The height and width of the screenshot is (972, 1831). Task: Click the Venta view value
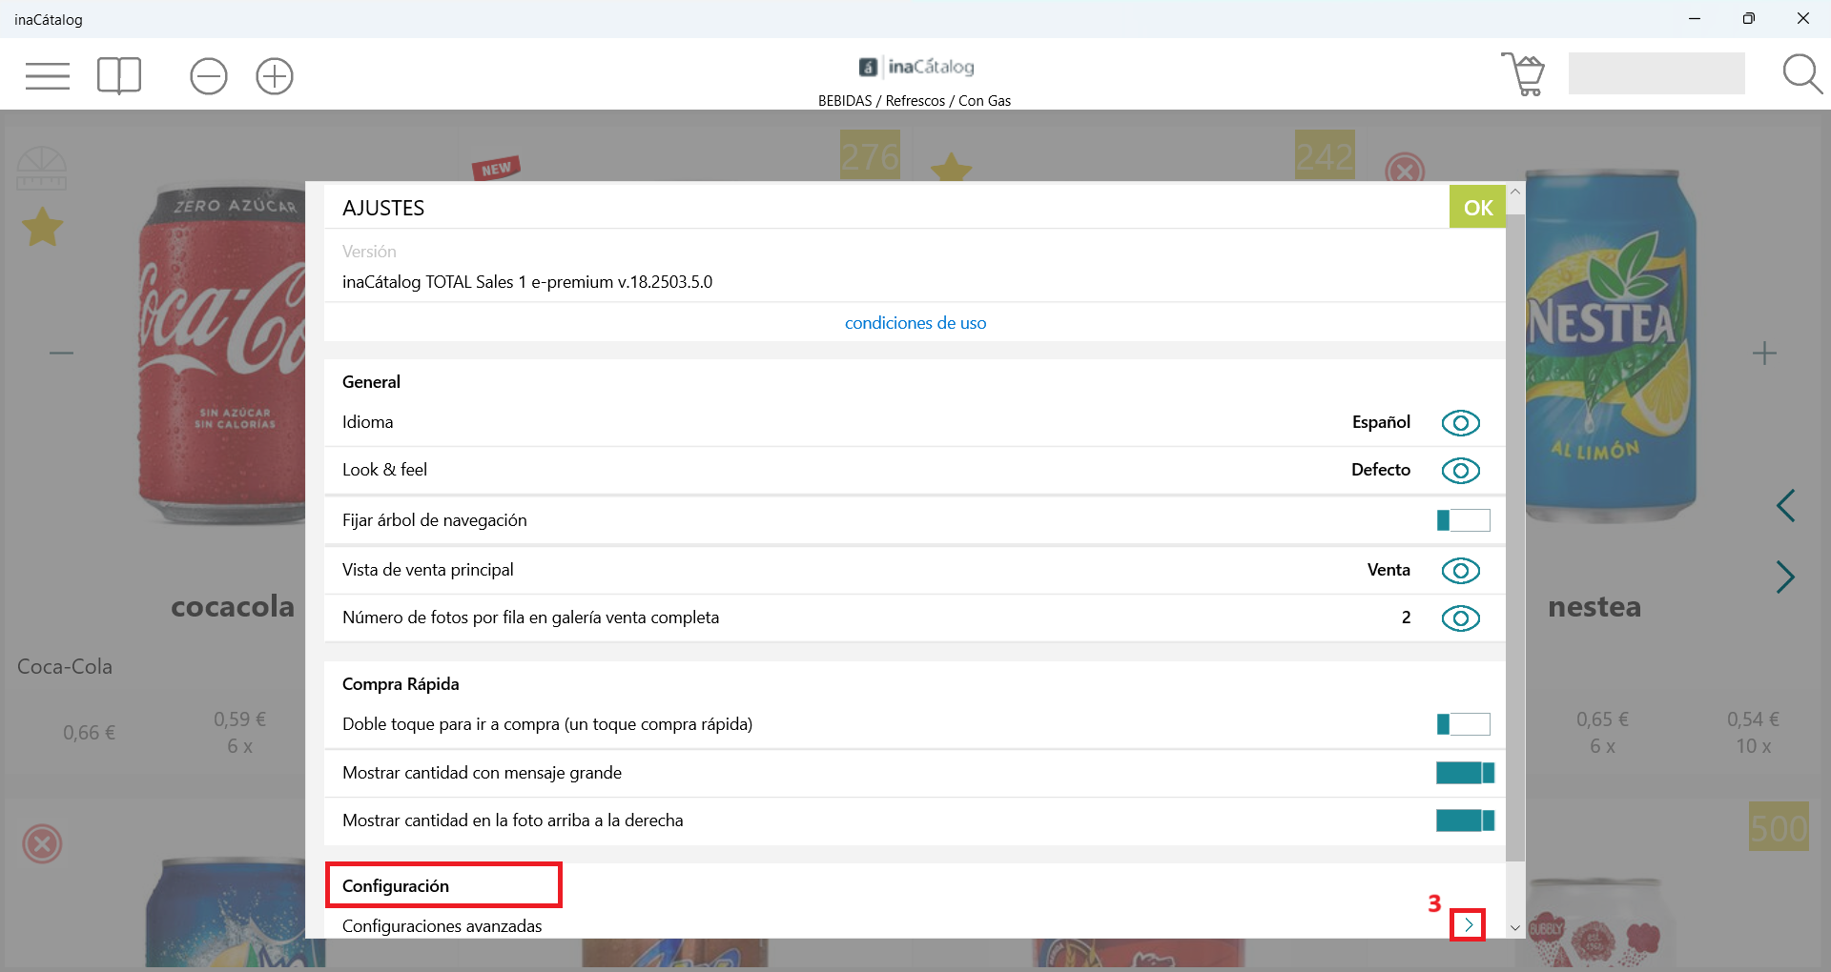pyautogui.click(x=1389, y=570)
